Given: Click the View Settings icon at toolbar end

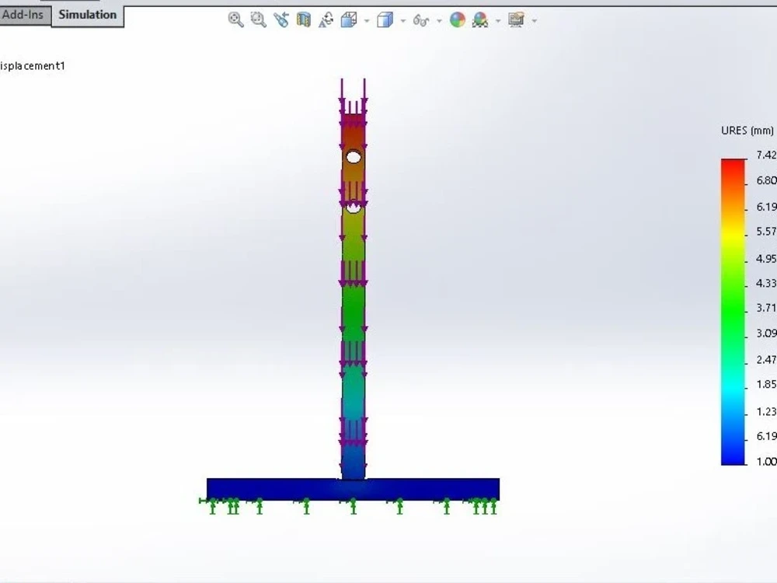Looking at the screenshot, I should click(x=517, y=19).
